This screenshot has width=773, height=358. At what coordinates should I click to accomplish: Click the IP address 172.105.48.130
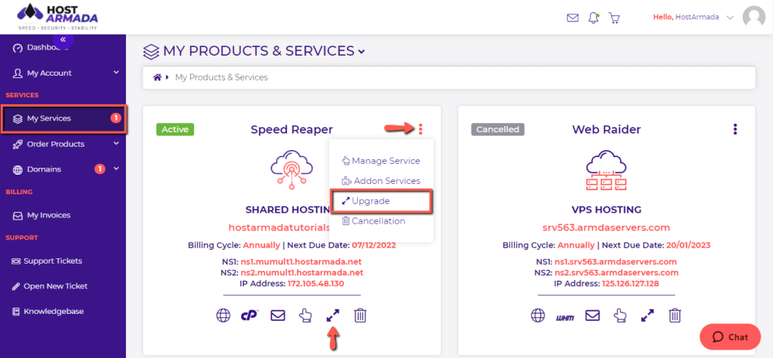(x=315, y=284)
